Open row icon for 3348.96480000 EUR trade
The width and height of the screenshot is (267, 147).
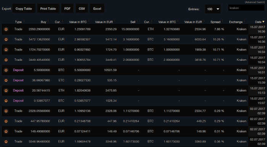tap(6, 141)
